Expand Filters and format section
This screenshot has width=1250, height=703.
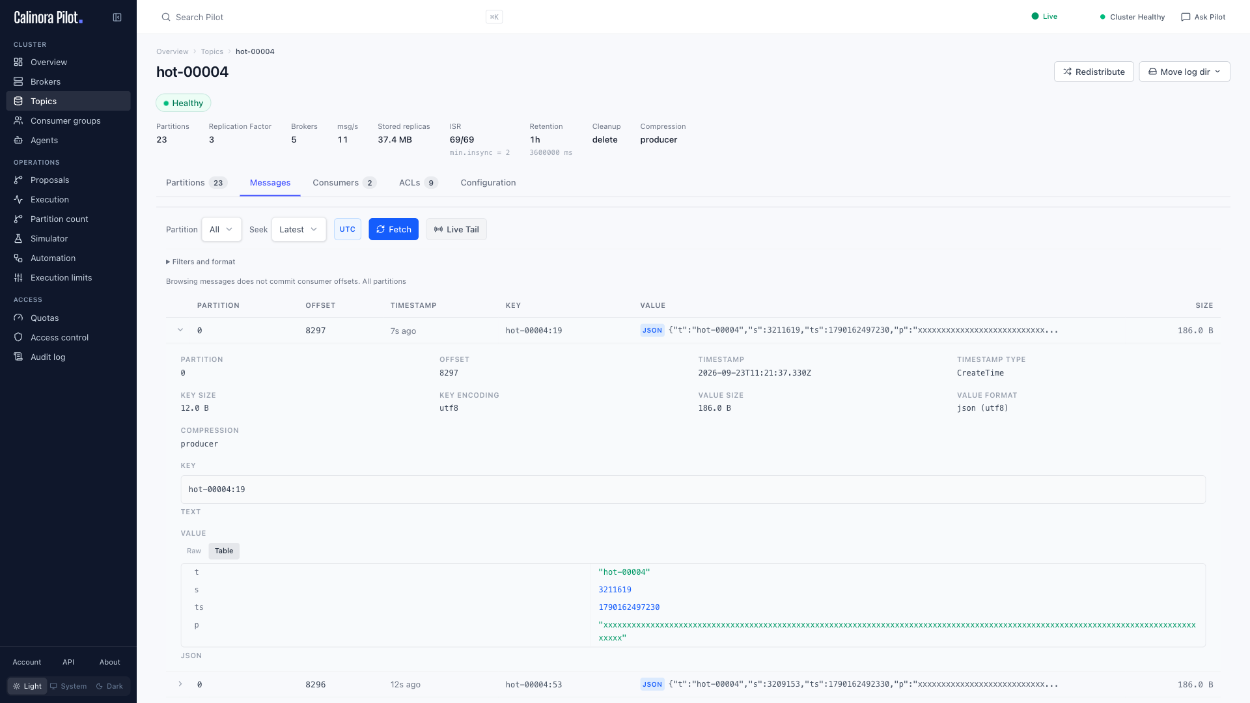point(201,262)
